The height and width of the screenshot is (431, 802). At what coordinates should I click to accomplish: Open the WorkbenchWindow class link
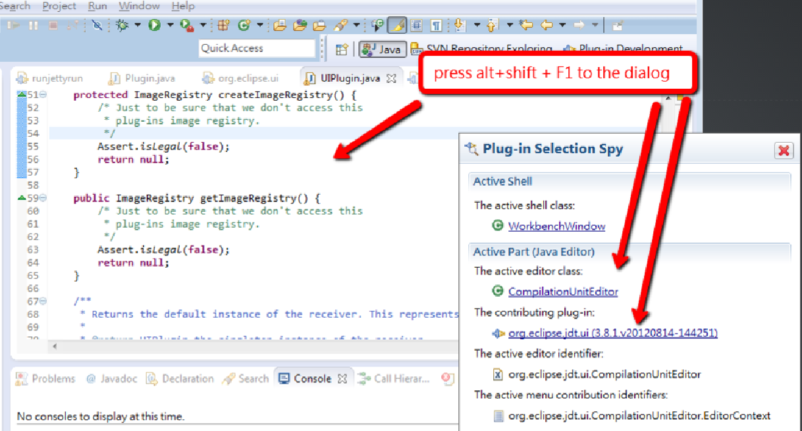pyautogui.click(x=556, y=226)
